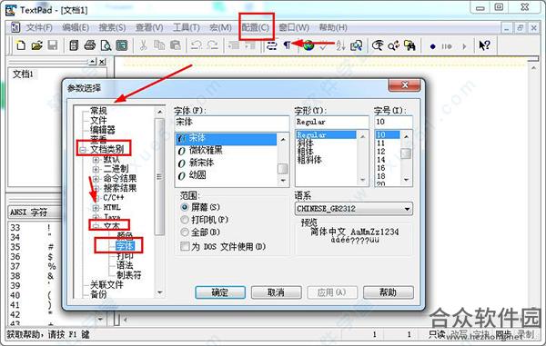Create a new document with toolbar icon
The image size is (546, 346).
(x=21, y=45)
